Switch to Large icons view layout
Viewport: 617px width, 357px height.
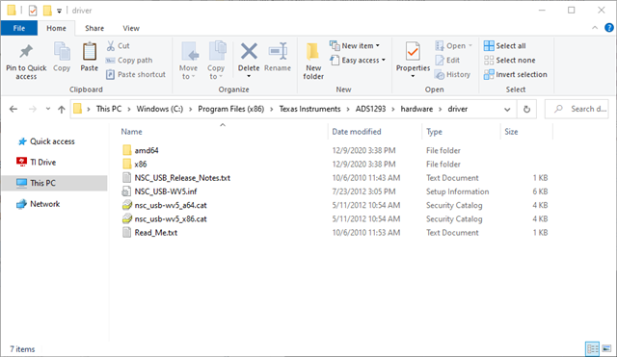606,348
